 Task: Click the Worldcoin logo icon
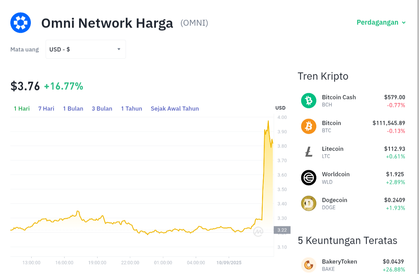(308, 178)
